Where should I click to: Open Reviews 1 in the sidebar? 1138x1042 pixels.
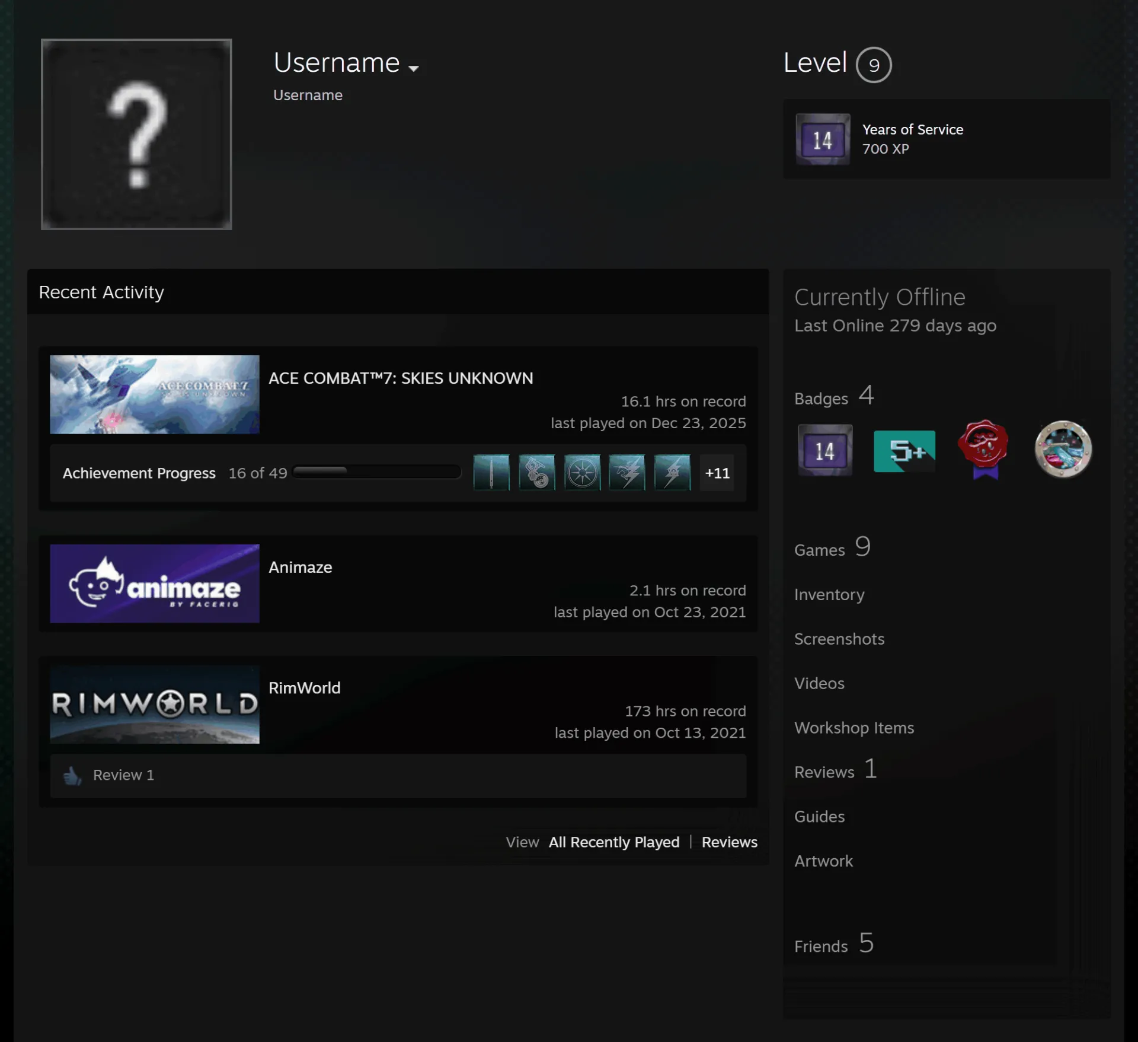836,770
